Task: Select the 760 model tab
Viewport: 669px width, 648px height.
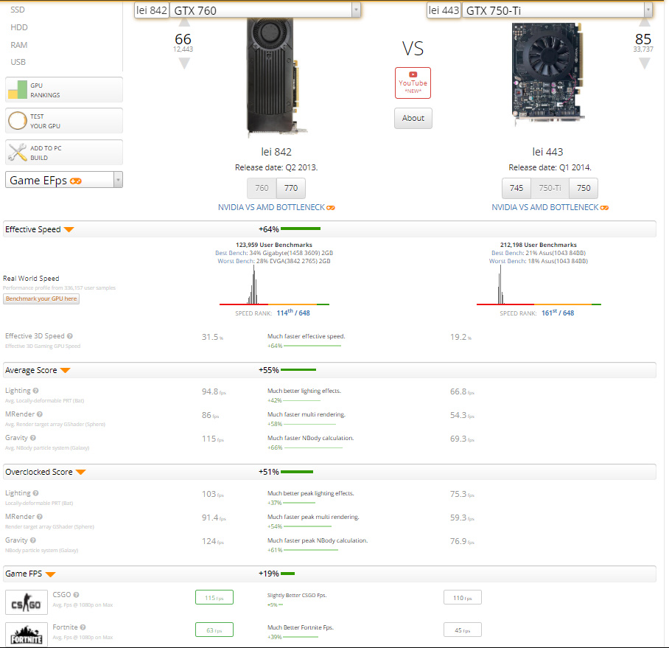Action: (x=262, y=188)
